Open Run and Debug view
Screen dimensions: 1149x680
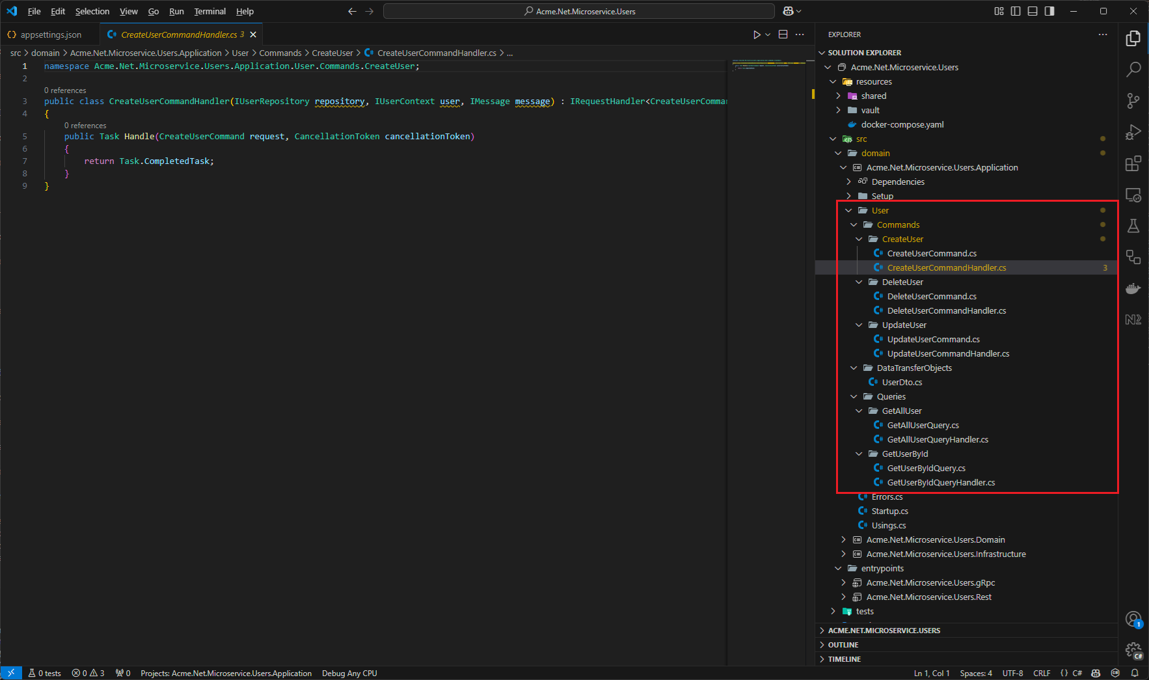pos(1133,132)
